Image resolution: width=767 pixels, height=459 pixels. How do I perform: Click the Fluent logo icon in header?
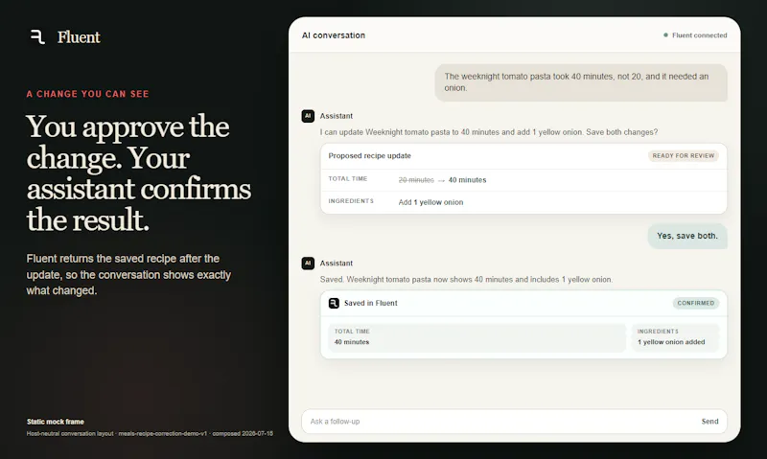pos(37,36)
